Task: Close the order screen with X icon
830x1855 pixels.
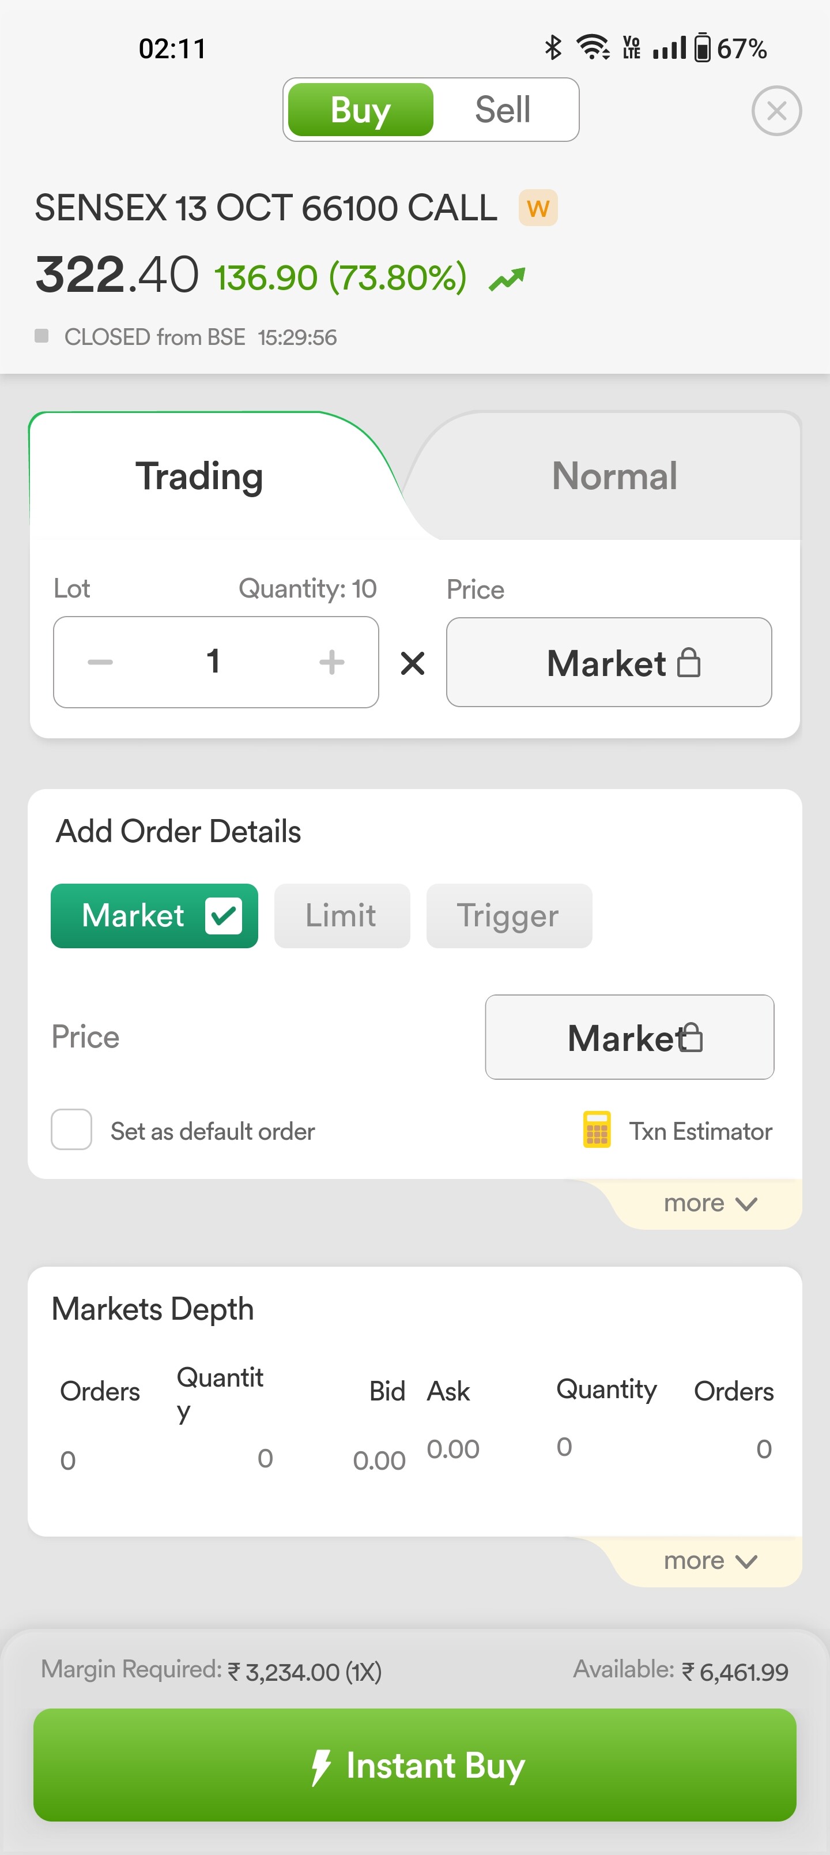Action: (776, 111)
